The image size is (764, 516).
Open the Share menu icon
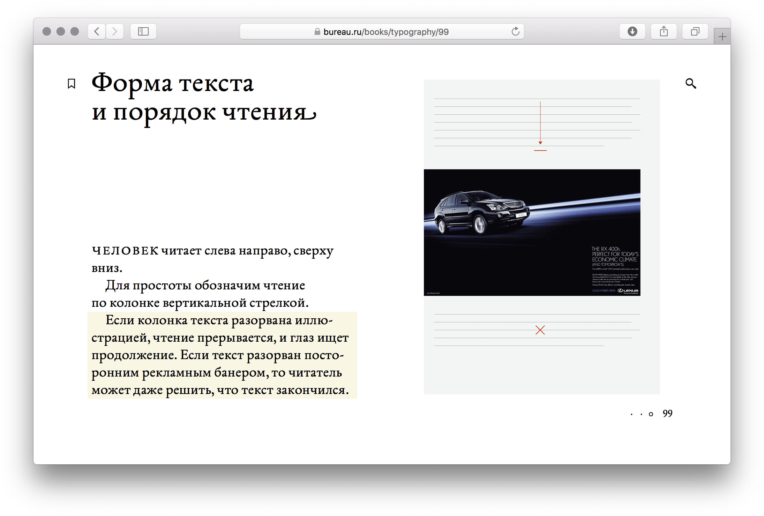pyautogui.click(x=664, y=32)
